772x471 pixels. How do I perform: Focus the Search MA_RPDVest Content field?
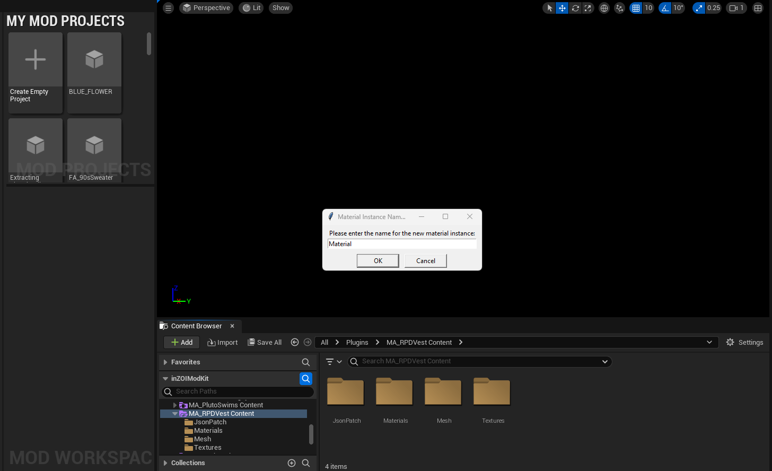pos(479,362)
